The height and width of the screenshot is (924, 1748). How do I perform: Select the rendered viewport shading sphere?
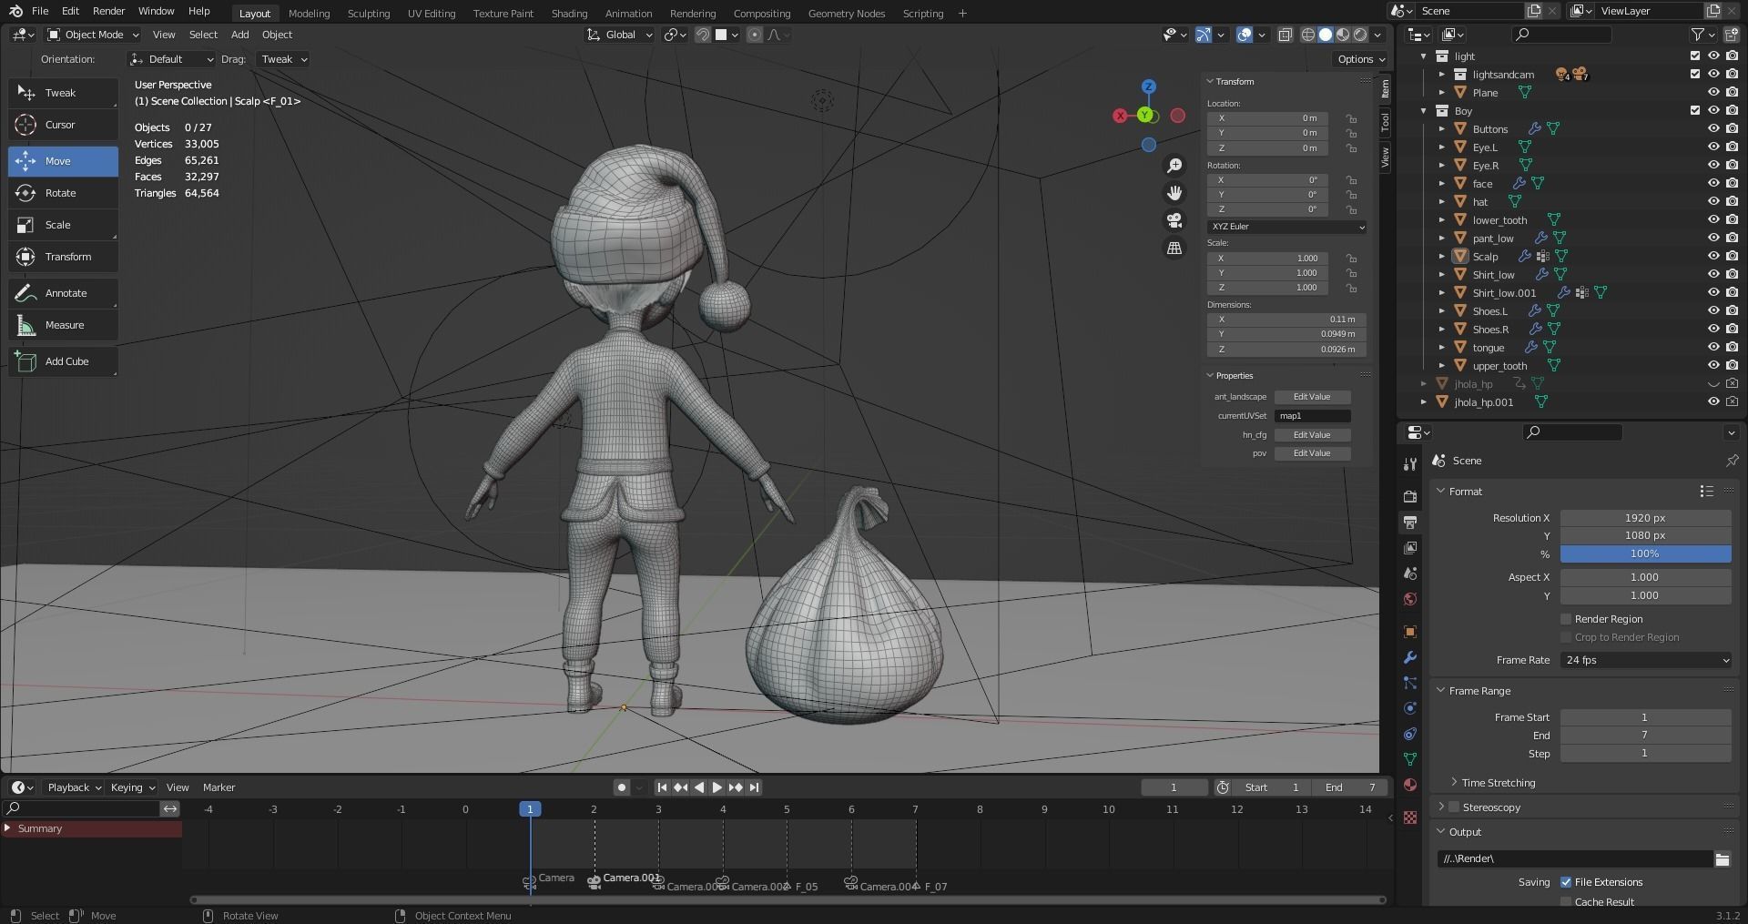click(x=1360, y=35)
